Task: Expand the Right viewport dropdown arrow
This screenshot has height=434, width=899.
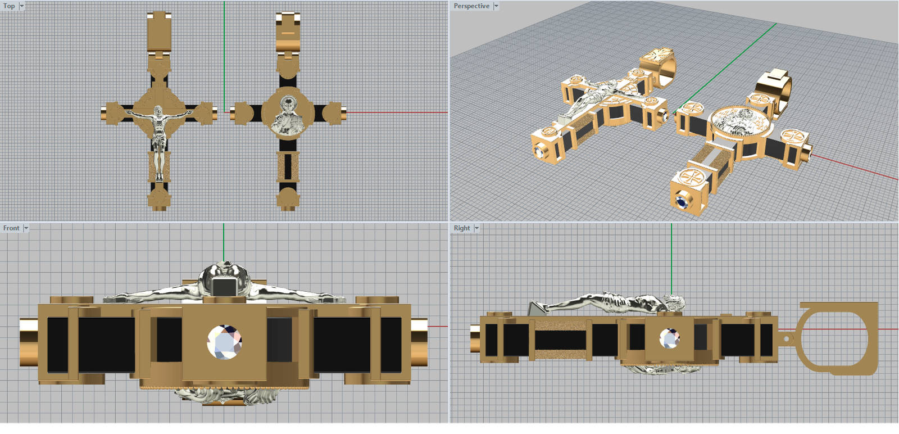Action: [x=476, y=228]
